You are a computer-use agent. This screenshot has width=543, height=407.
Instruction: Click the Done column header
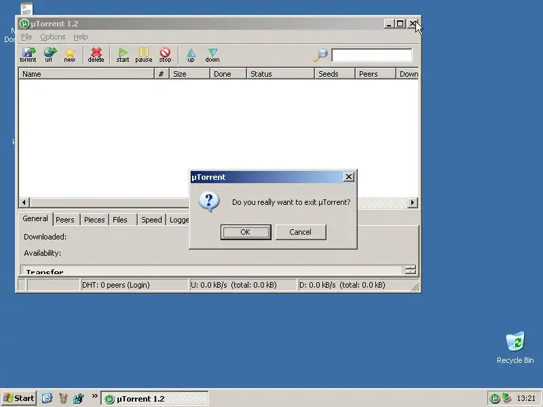pyautogui.click(x=228, y=74)
